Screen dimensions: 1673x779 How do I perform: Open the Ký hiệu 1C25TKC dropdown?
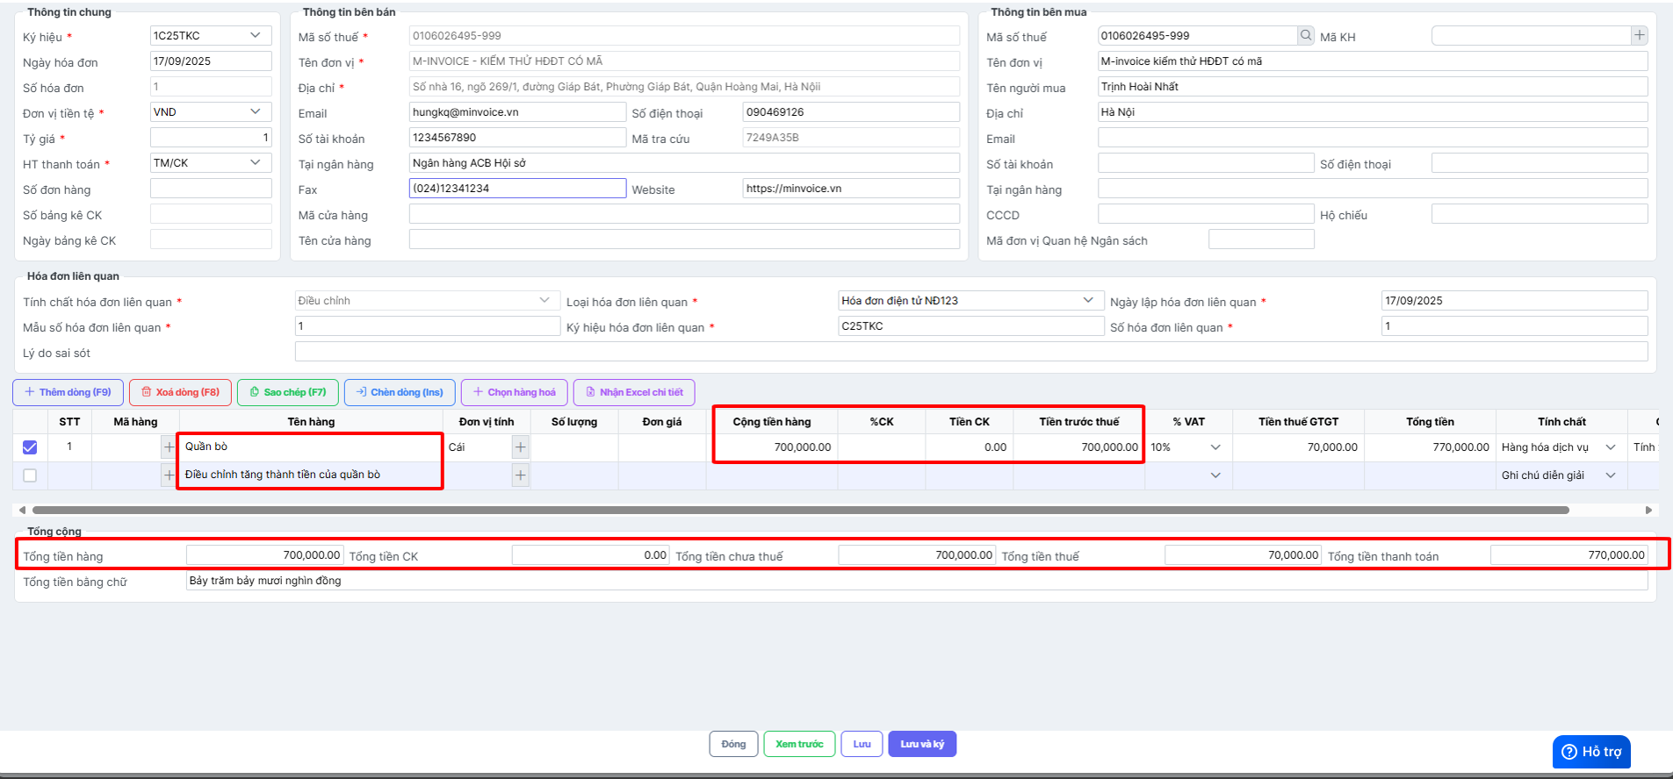[255, 36]
